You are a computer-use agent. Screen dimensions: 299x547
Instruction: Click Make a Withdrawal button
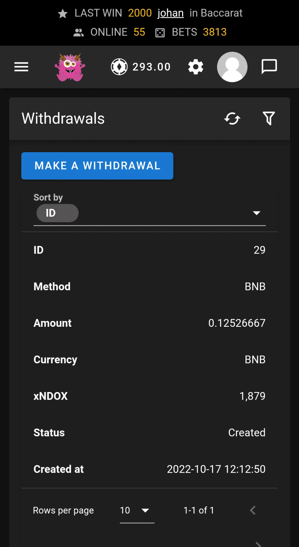(x=97, y=166)
